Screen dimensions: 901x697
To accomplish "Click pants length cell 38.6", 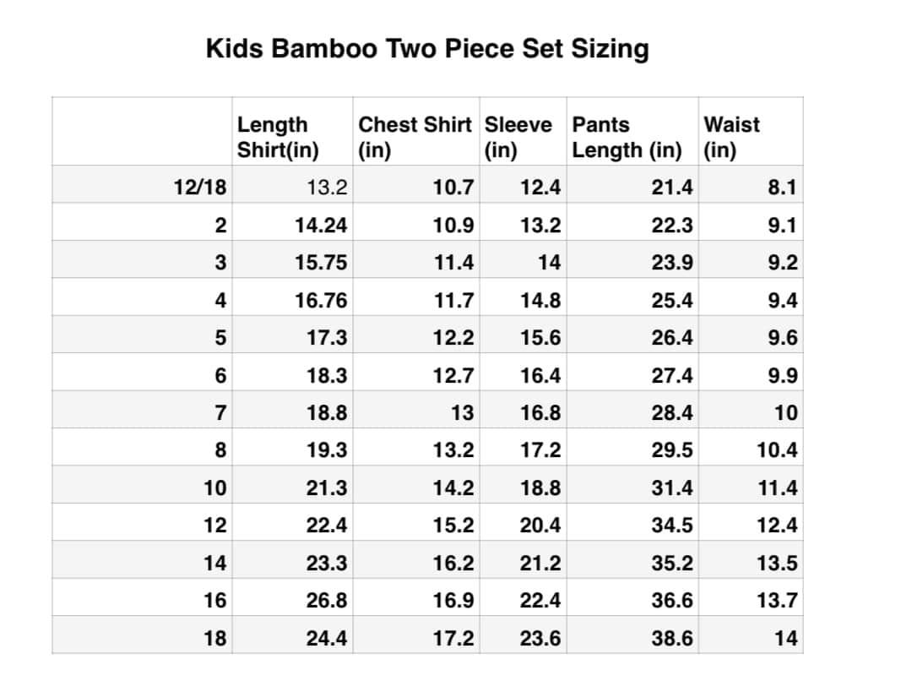I will (x=672, y=639).
